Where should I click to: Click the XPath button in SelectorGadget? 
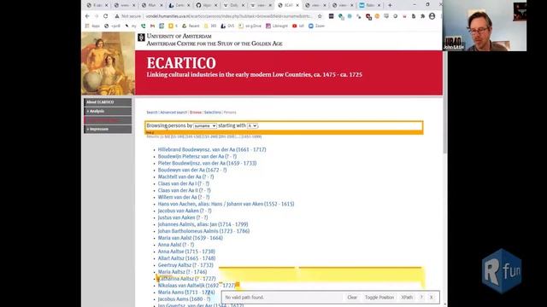pyautogui.click(x=407, y=298)
